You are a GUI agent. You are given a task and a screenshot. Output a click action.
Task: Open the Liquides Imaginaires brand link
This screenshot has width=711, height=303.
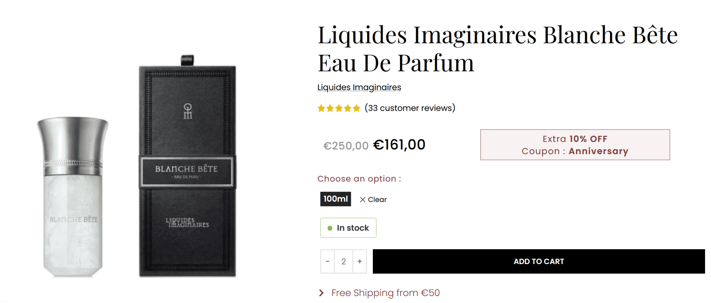359,87
